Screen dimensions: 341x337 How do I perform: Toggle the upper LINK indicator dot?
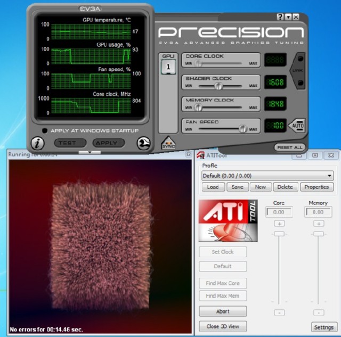(x=301, y=59)
